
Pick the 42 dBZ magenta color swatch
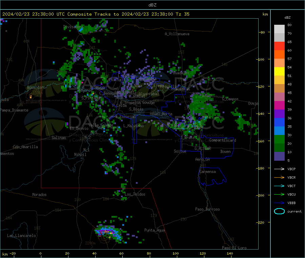coord(279,105)
